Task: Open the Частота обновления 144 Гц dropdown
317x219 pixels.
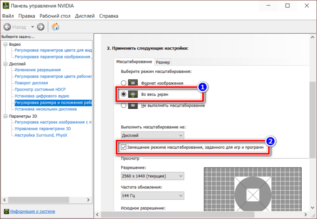Action: coord(152,196)
